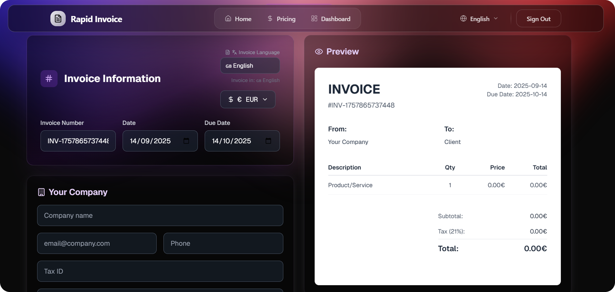Go to the Pricing page
Screen dimensions: 615x292
286,19
